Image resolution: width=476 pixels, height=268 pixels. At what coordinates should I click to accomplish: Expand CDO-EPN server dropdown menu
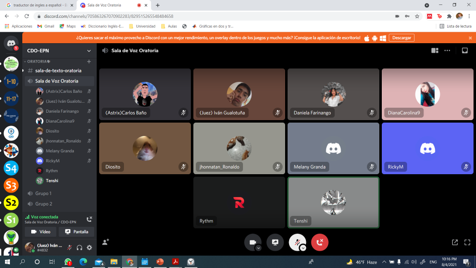[89, 51]
